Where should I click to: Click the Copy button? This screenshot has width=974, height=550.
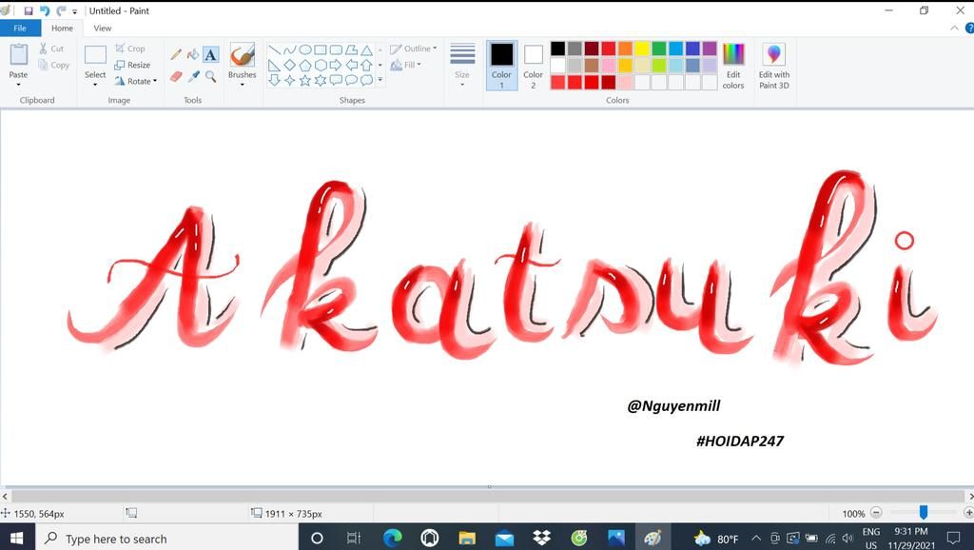point(53,65)
